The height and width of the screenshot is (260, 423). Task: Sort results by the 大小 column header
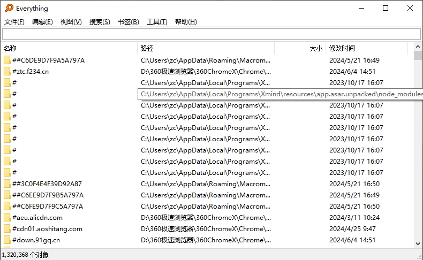click(x=300, y=48)
